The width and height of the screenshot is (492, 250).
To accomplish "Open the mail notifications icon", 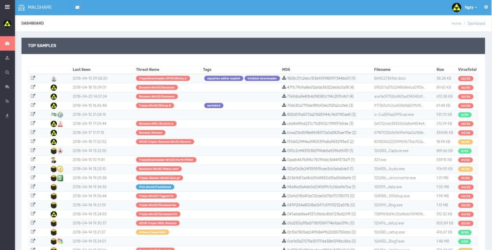I will [x=78, y=8].
